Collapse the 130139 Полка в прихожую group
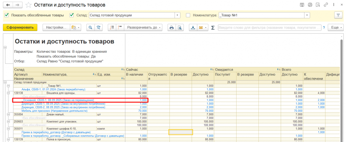346x142 pixels. 8,139
